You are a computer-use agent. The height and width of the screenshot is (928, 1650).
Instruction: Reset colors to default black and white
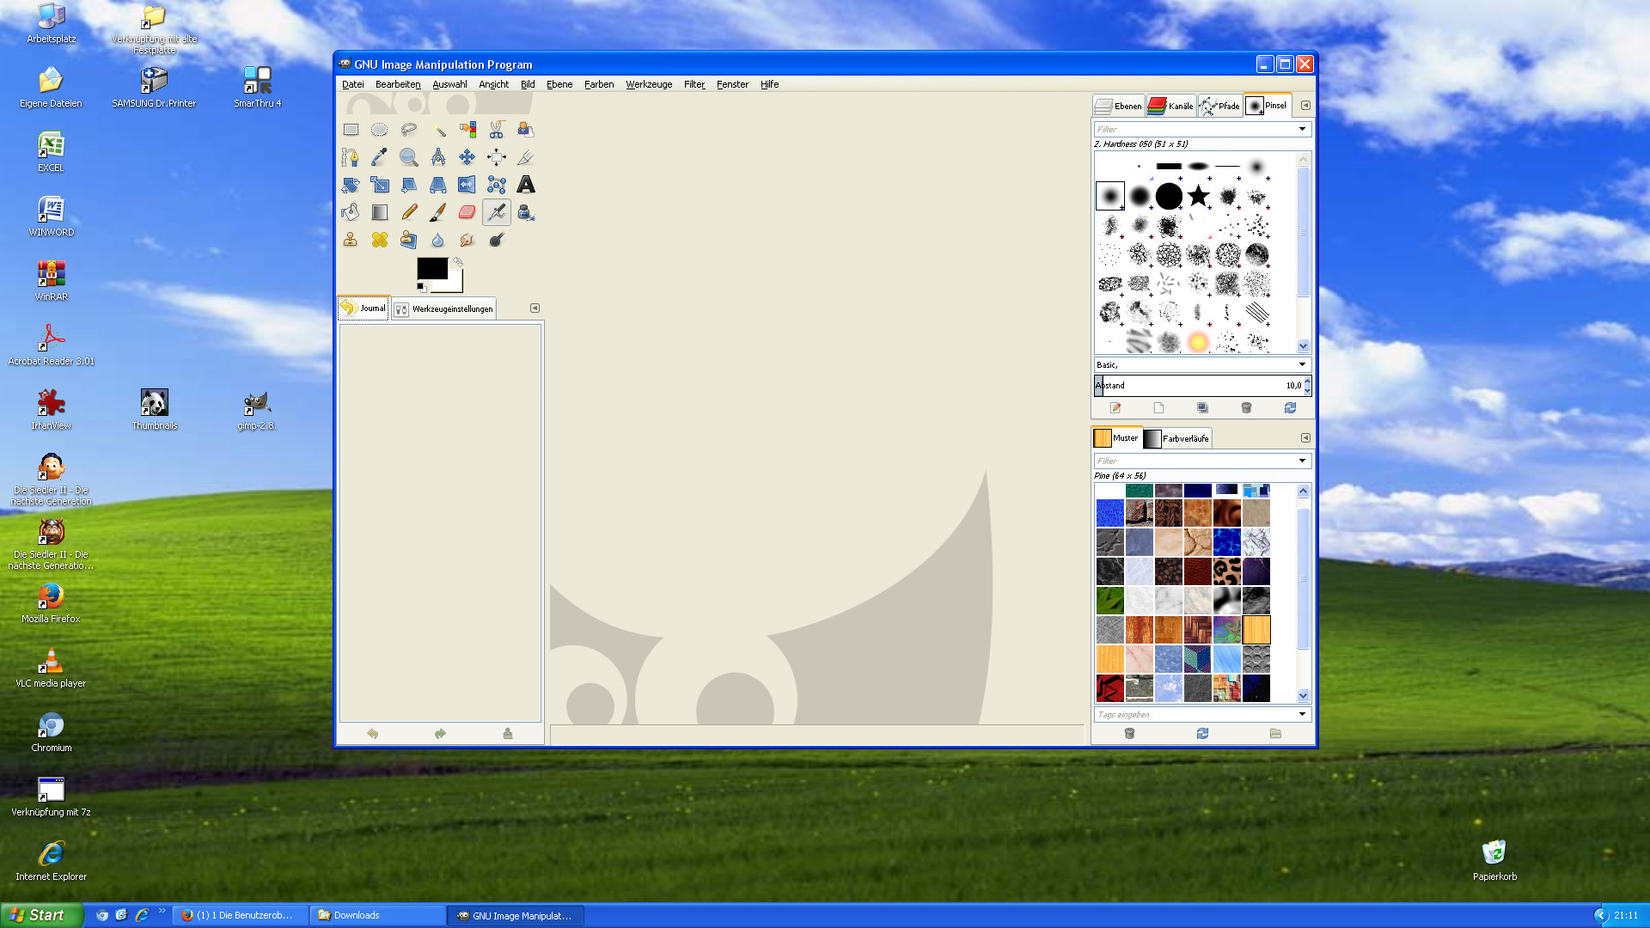[x=421, y=287]
